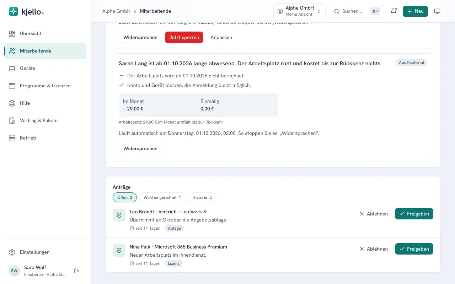Click the red Jetzt sperren button
The height and width of the screenshot is (284, 455).
[x=184, y=37]
